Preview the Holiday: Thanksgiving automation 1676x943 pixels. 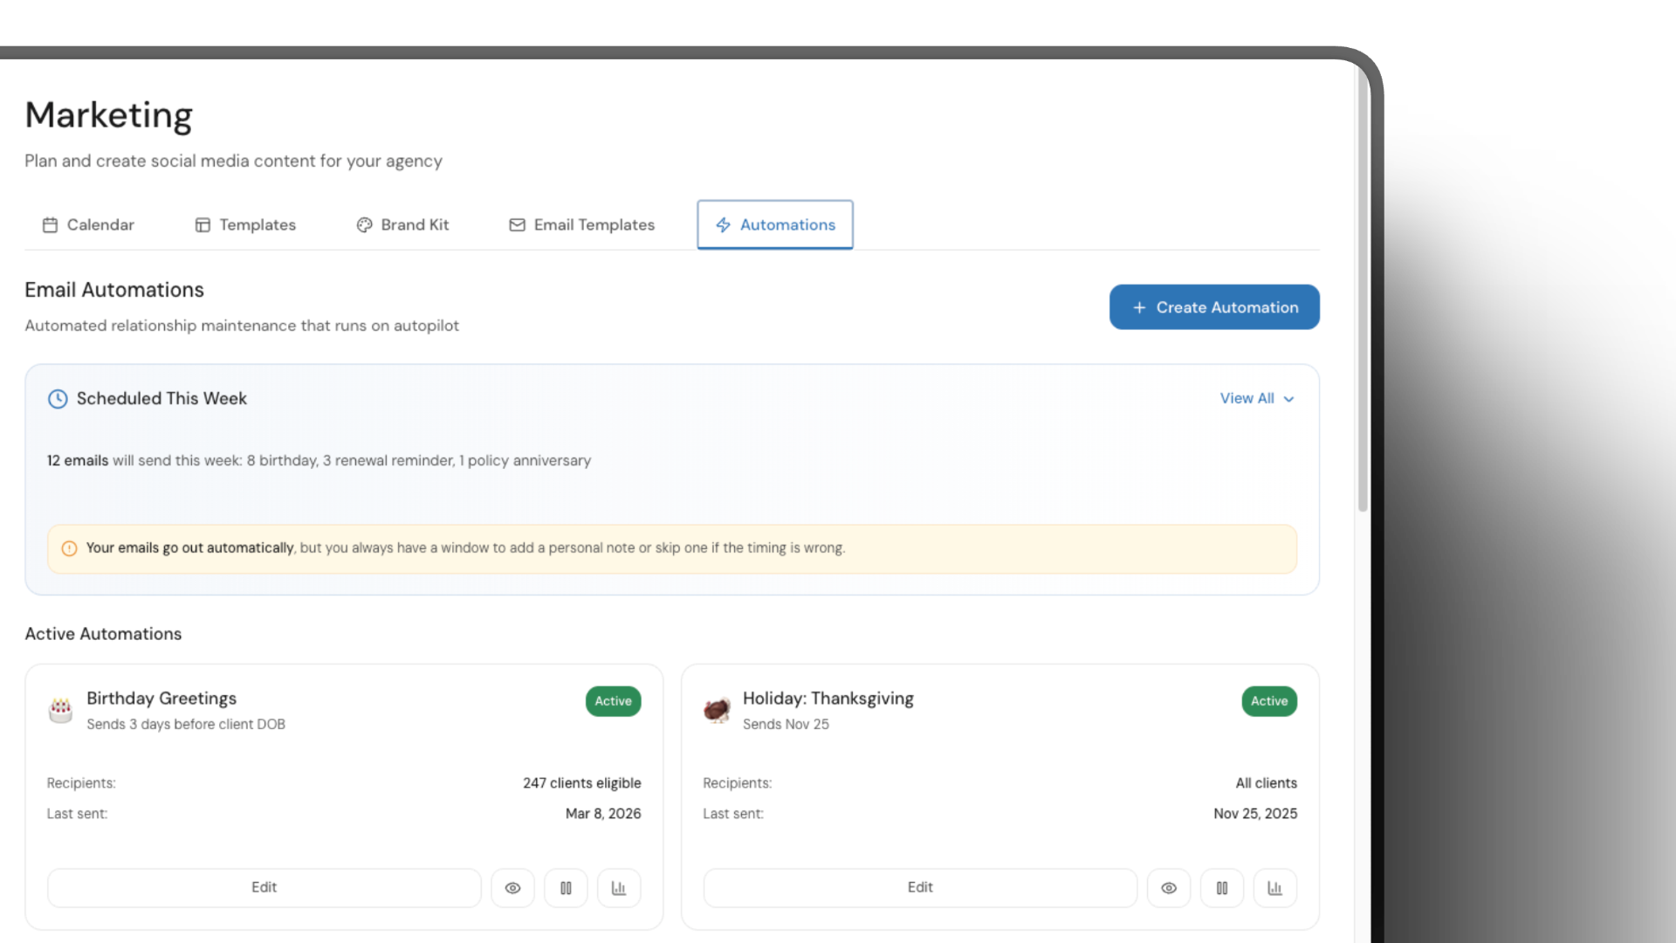(1169, 887)
